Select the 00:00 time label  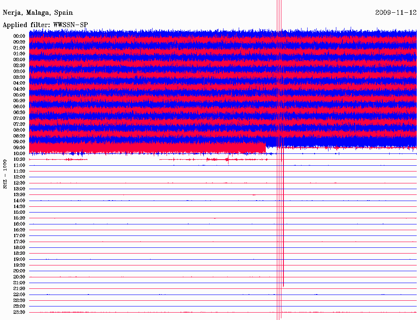(19, 36)
